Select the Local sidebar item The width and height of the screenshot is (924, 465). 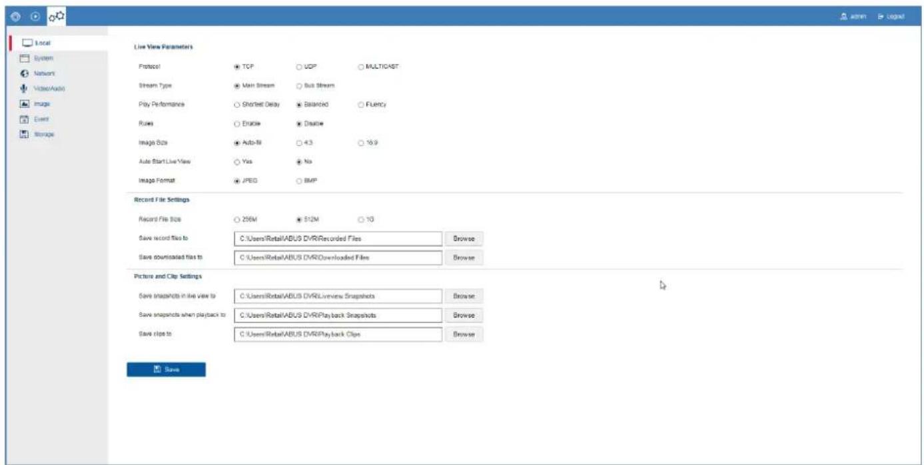coord(39,43)
